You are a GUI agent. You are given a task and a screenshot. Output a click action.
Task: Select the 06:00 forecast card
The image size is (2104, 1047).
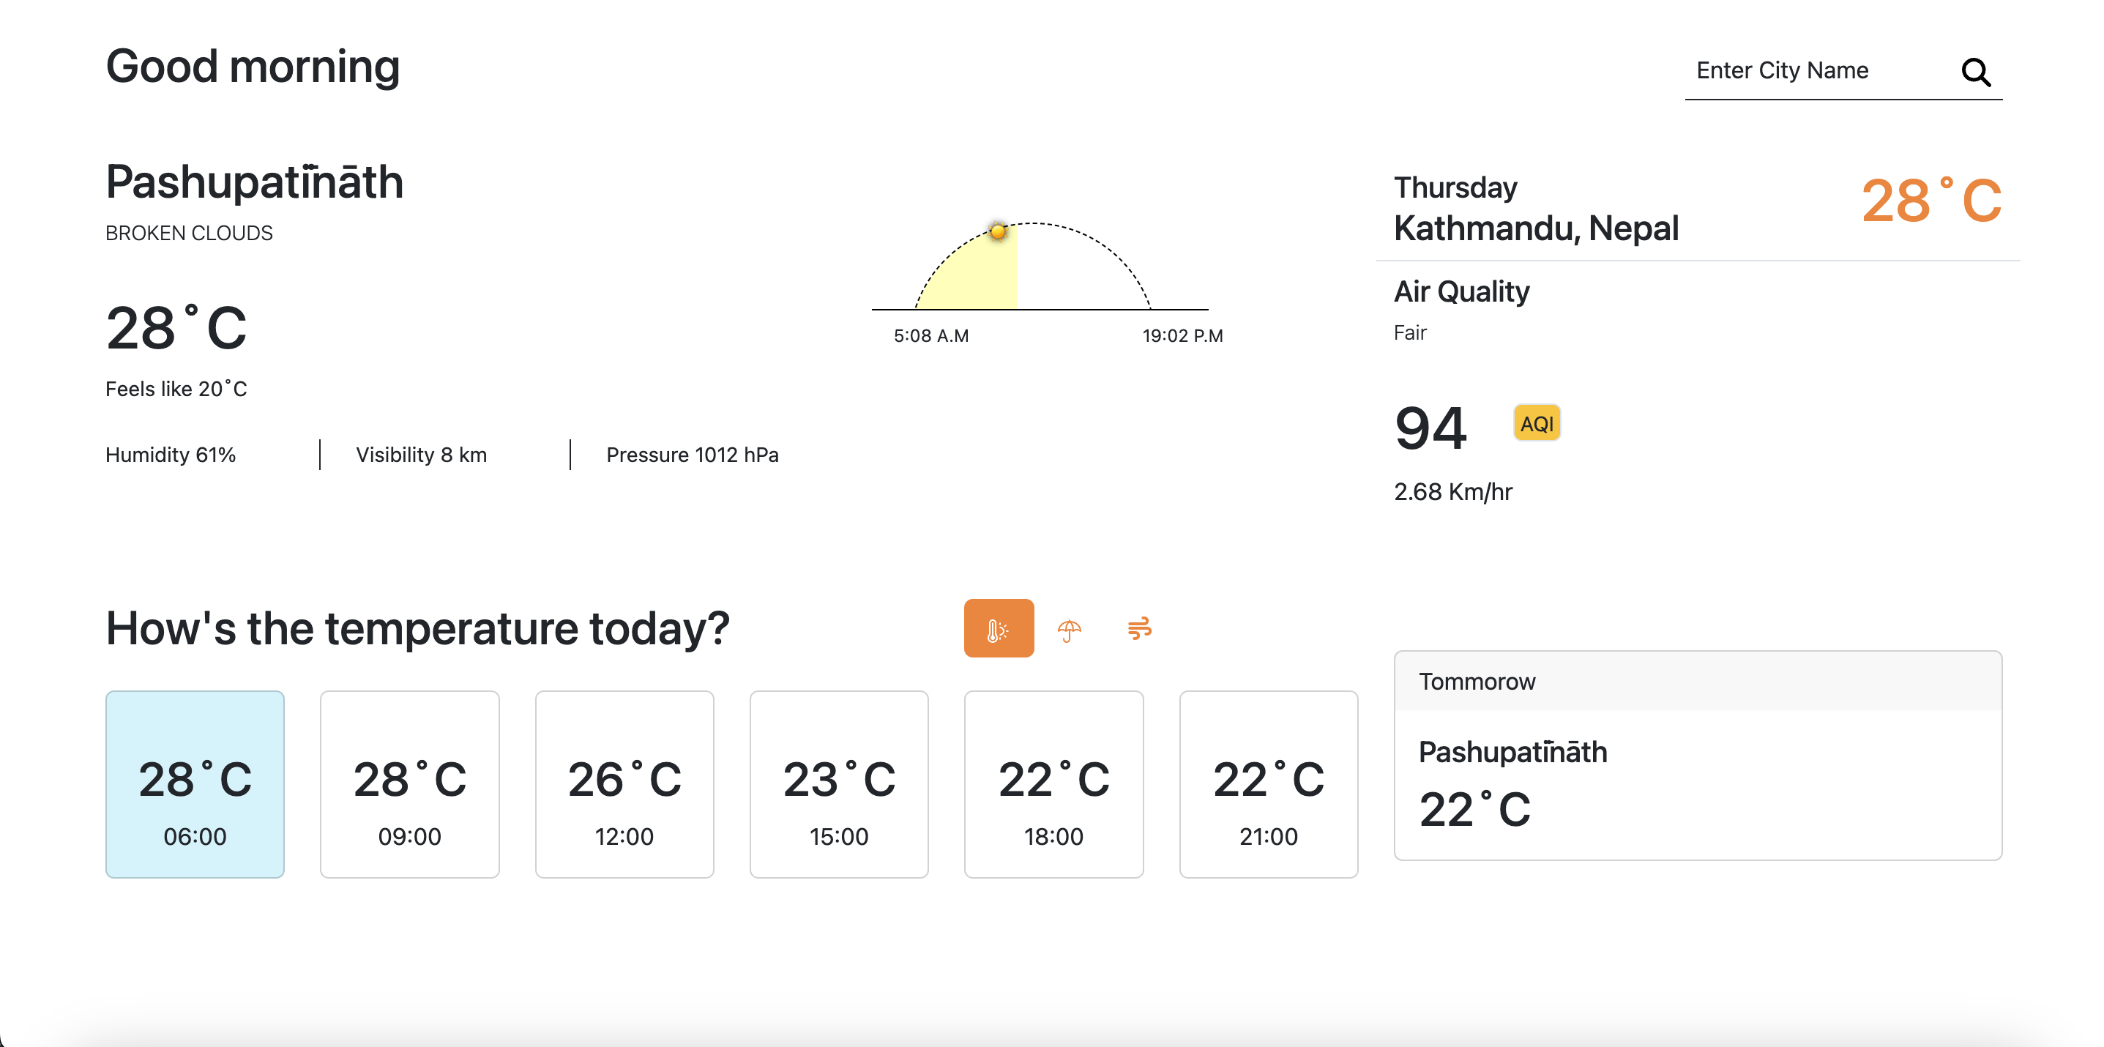point(195,784)
